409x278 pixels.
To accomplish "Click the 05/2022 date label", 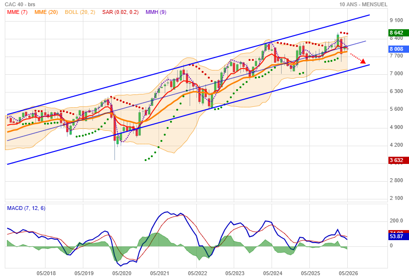I will (x=197, y=273).
